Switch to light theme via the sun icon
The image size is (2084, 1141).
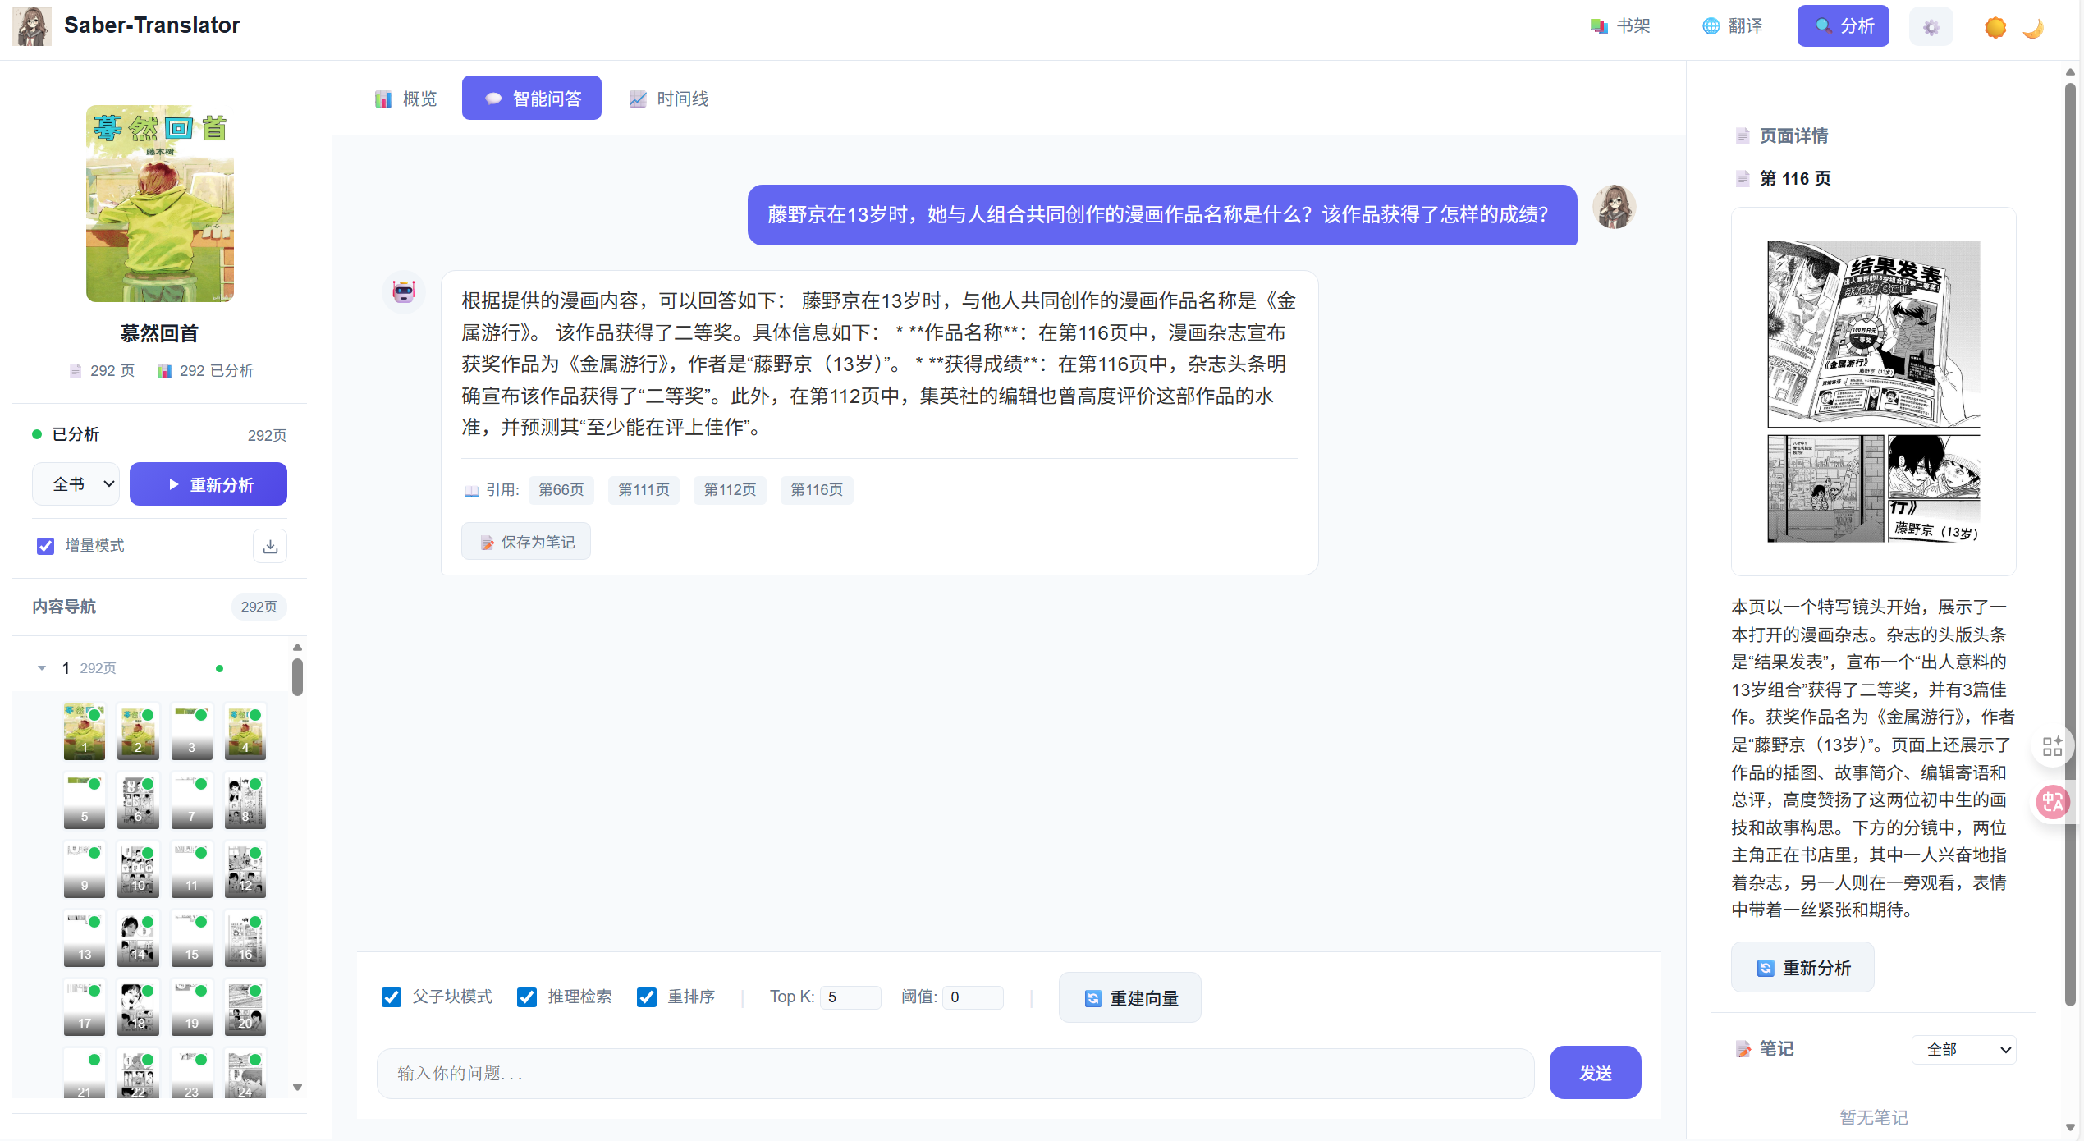(1995, 28)
